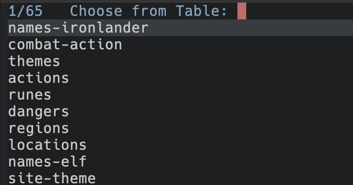Select the dangers table option
353x185 pixels.
point(38,111)
